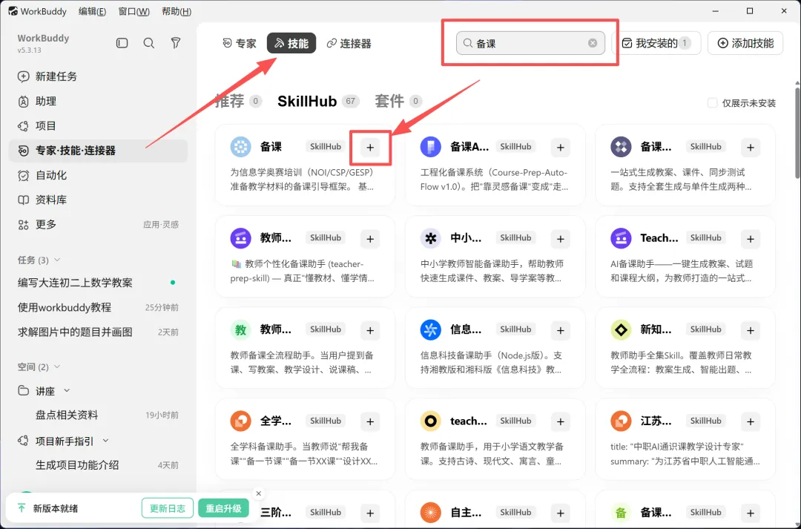
Task: Open task 求解图片中的题目并画图
Action: (x=98, y=332)
